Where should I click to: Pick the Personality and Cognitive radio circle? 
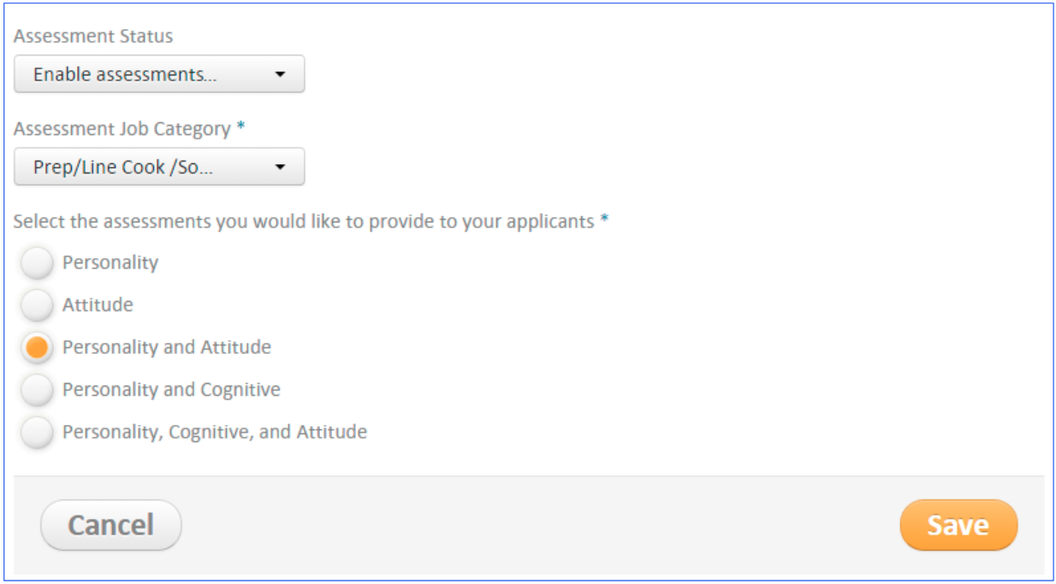(37, 390)
